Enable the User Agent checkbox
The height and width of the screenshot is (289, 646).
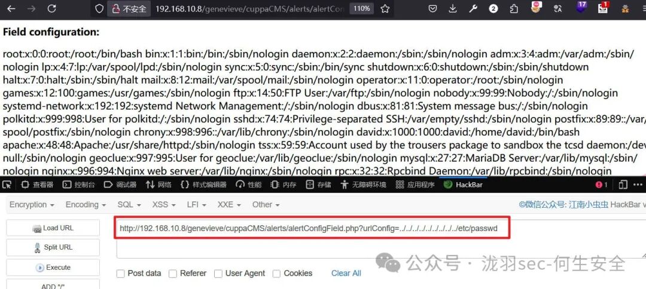tap(218, 273)
